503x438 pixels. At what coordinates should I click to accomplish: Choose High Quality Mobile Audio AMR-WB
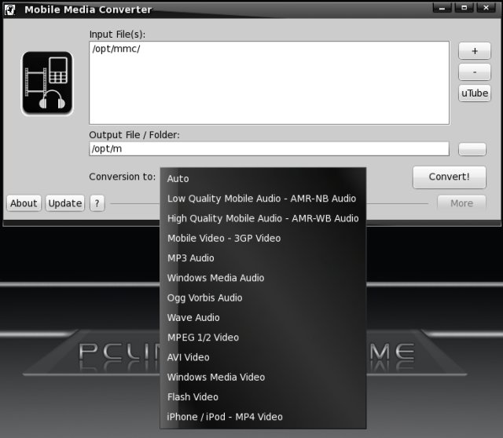pyautogui.click(x=263, y=218)
